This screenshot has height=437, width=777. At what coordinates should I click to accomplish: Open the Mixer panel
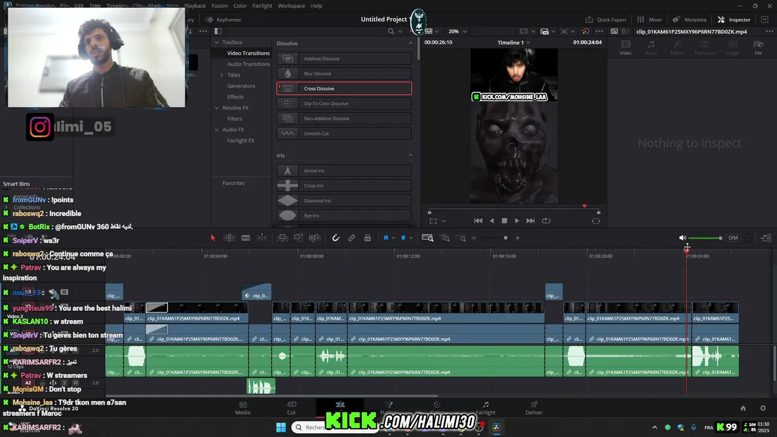point(650,19)
